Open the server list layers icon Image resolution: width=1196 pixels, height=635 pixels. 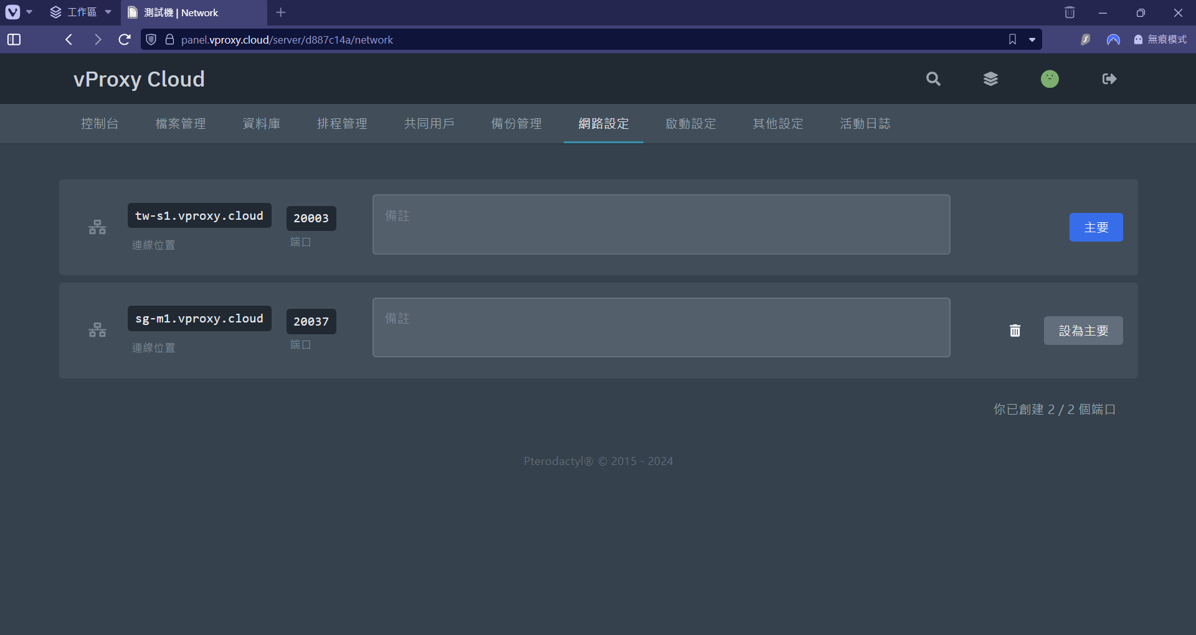(990, 79)
